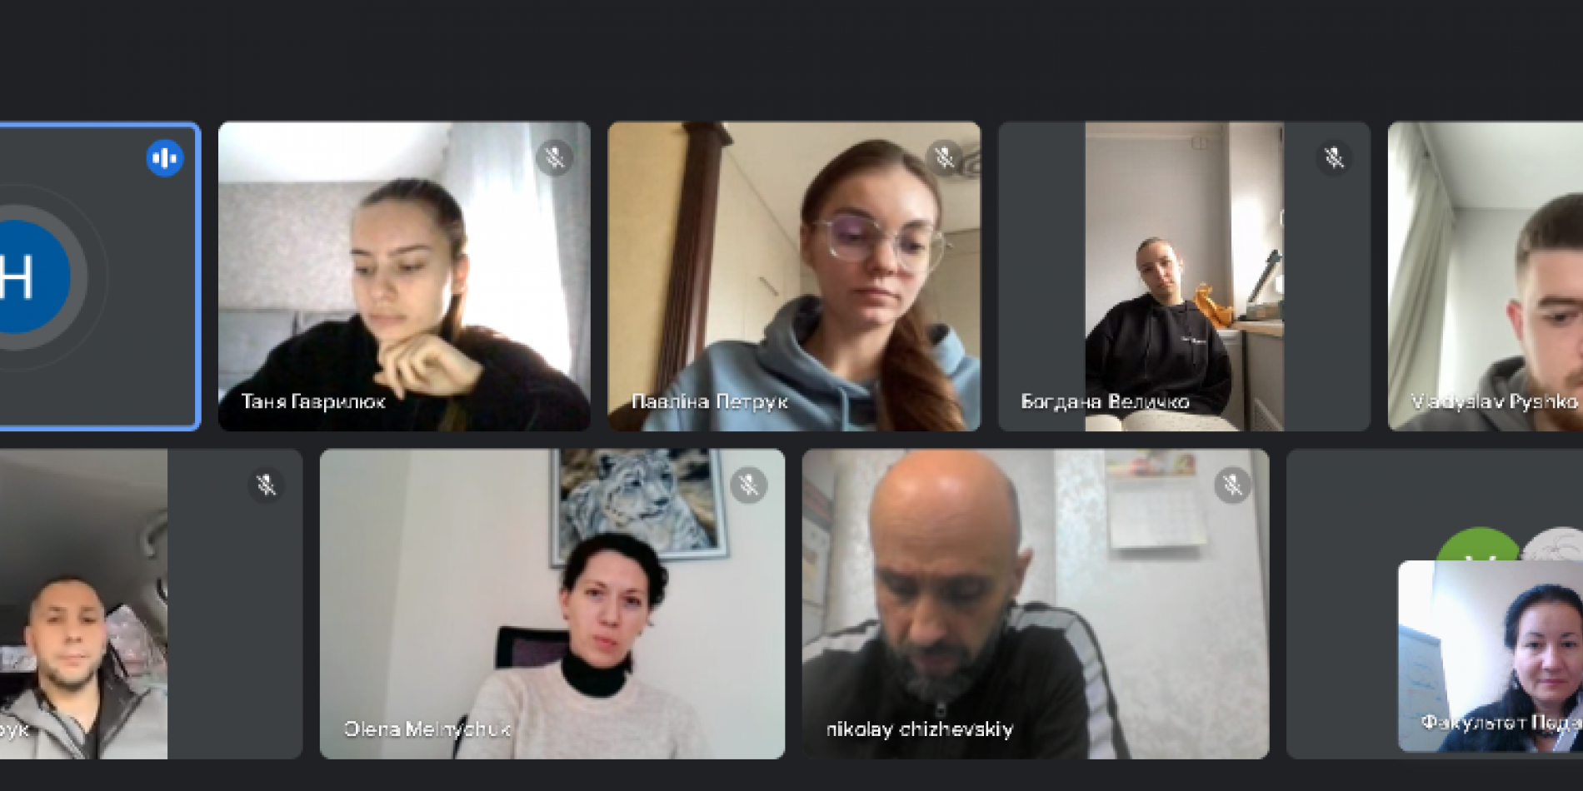Click the Olena Melnychuk name label
Viewport: 1583px width, 791px height.
point(427,729)
